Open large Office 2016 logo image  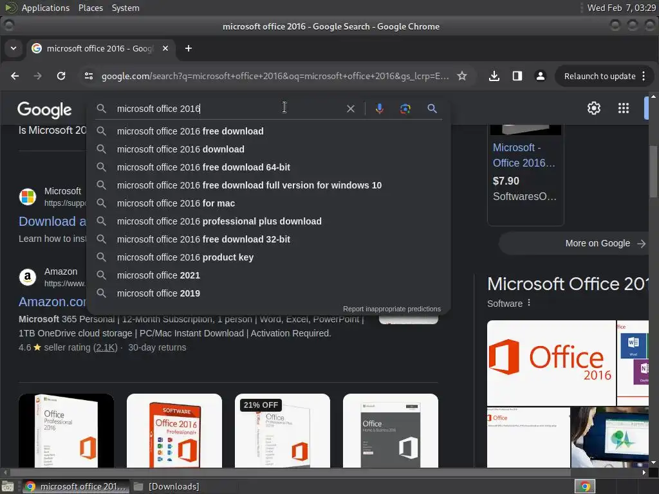[552, 363]
